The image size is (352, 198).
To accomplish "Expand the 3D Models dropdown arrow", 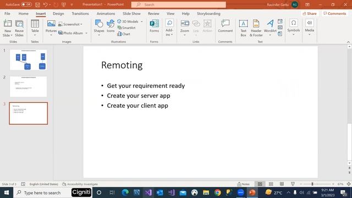I will tap(142, 21).
